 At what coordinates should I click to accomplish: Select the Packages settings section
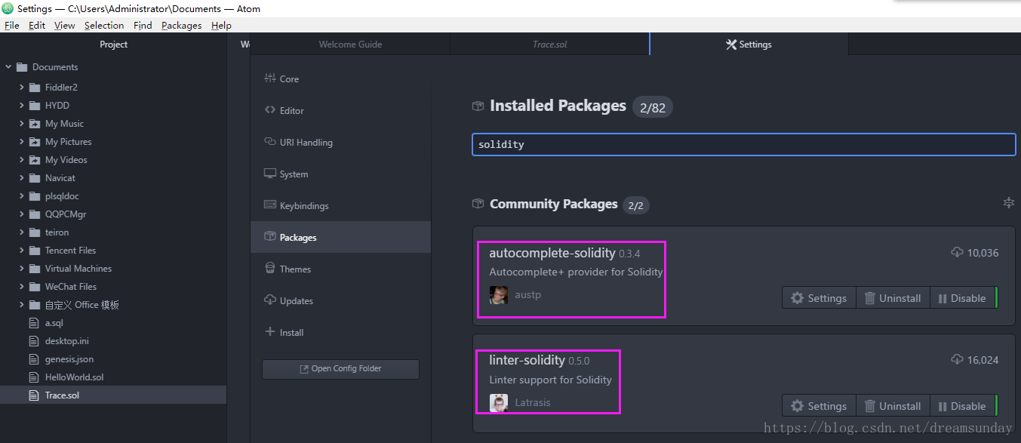click(340, 237)
